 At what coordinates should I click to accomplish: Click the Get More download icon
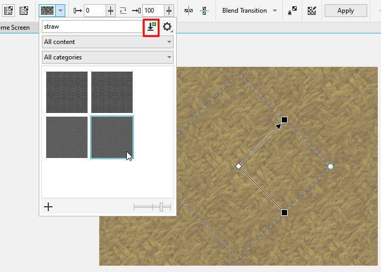tap(151, 28)
